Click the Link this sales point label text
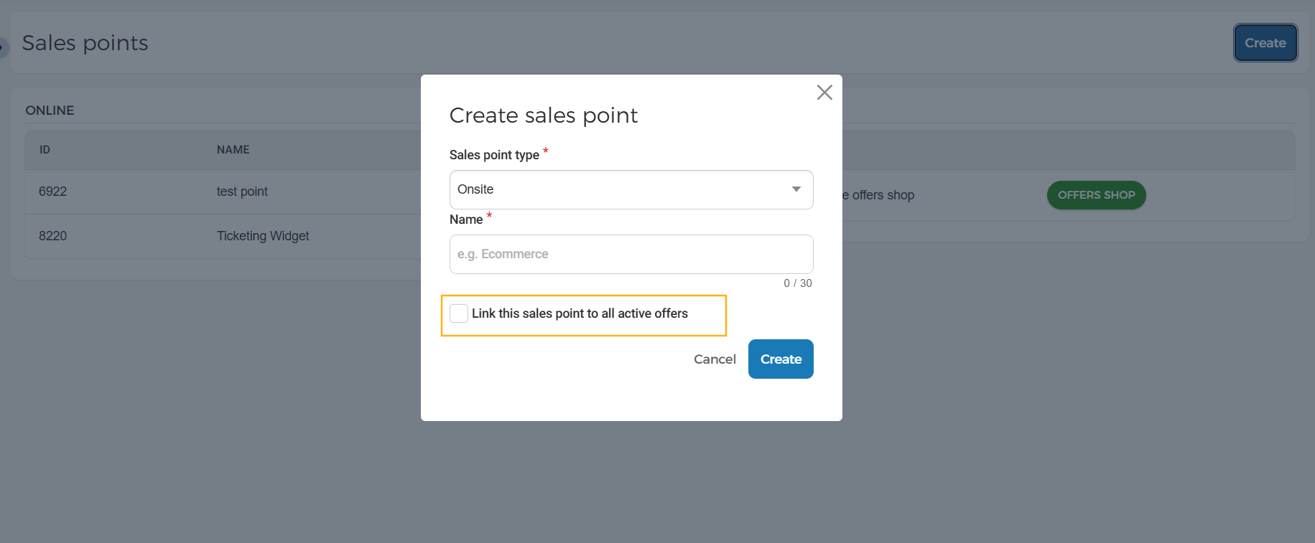 580,313
